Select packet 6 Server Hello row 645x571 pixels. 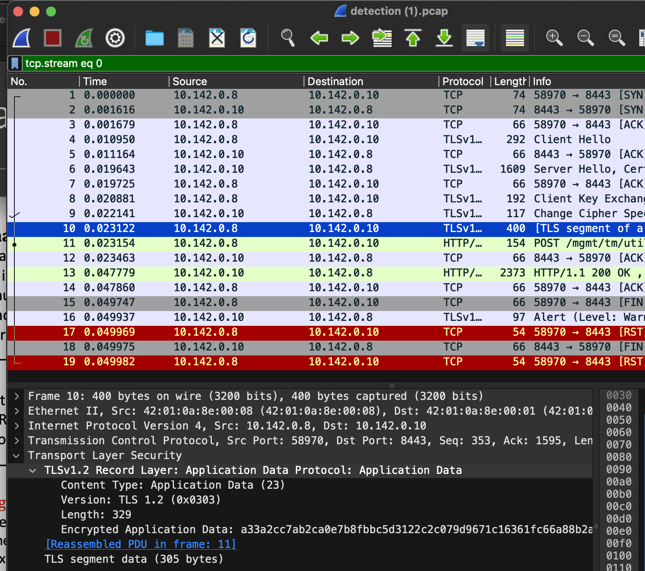point(326,169)
